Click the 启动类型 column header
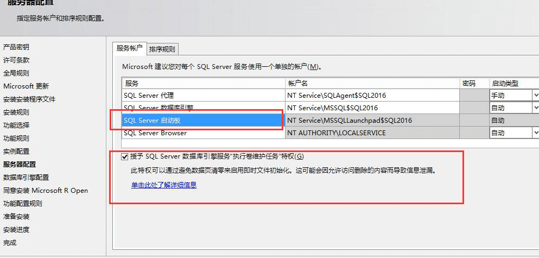The width and height of the screenshot is (539, 258). tap(514, 83)
